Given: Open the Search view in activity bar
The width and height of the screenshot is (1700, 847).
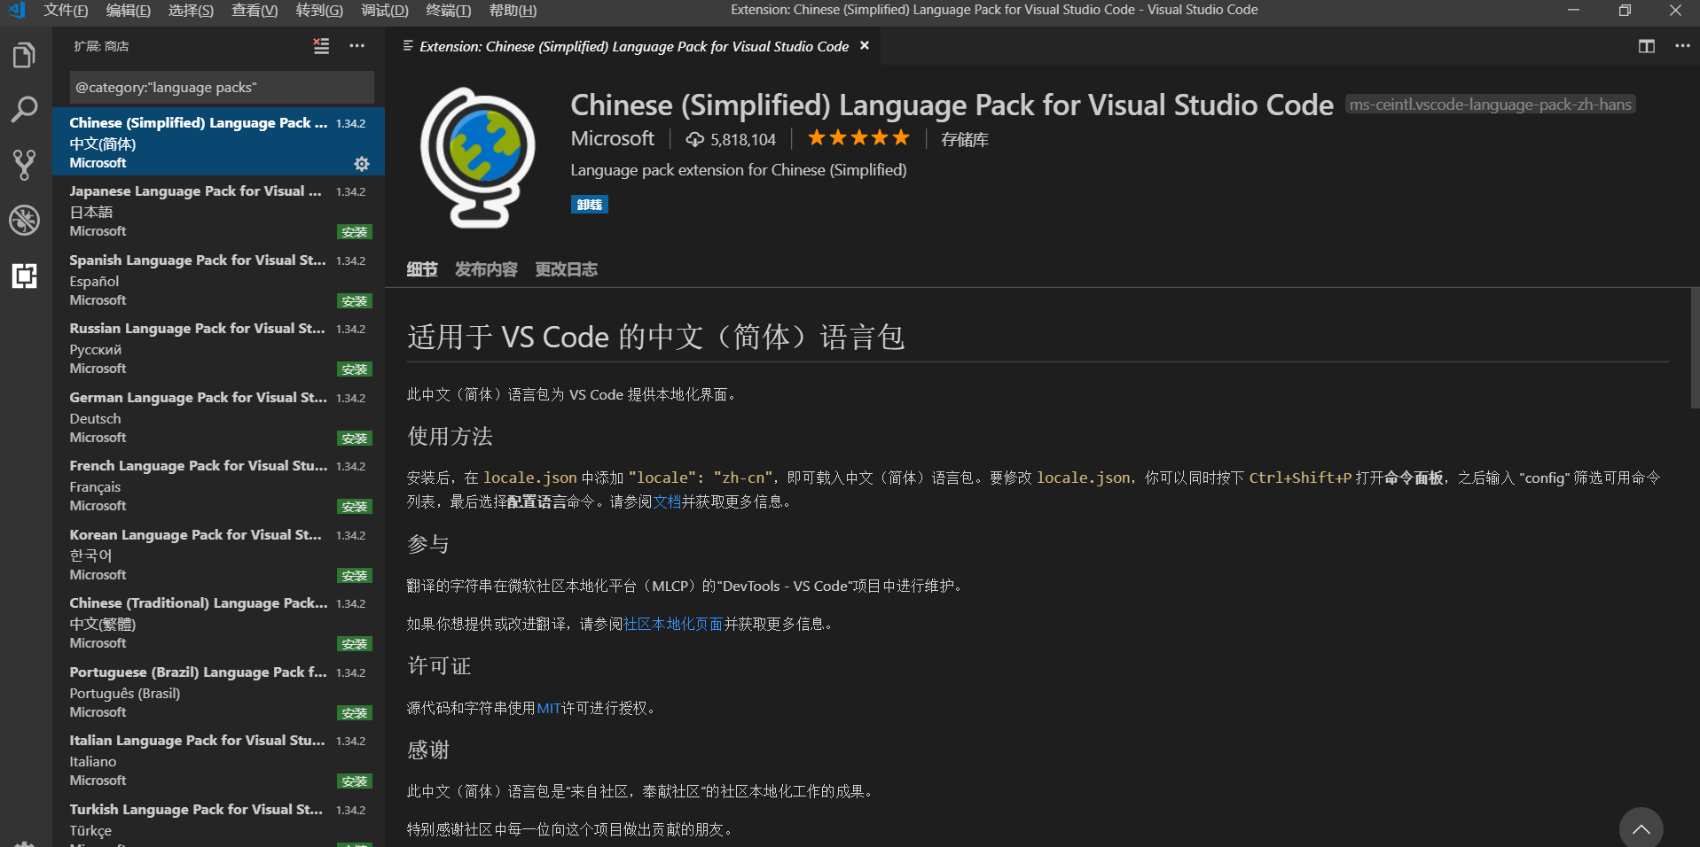Looking at the screenshot, I should pos(25,110).
